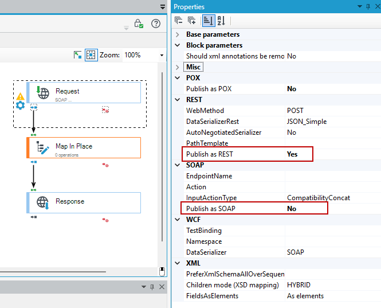The width and height of the screenshot is (381, 308).
Task: Click the Action value field
Action: (x=333, y=187)
